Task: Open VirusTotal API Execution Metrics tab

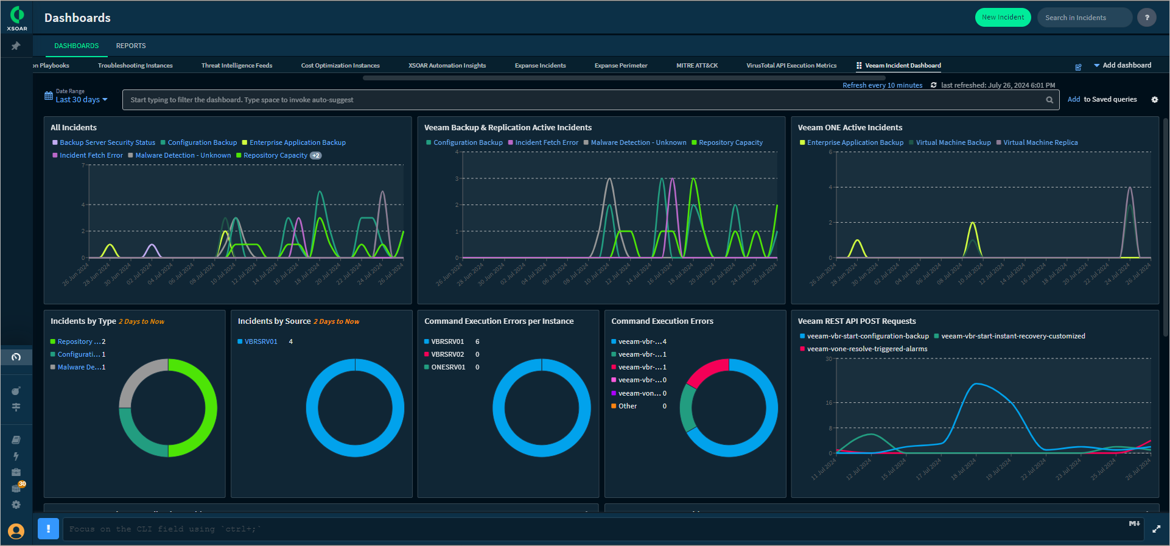Action: click(791, 66)
